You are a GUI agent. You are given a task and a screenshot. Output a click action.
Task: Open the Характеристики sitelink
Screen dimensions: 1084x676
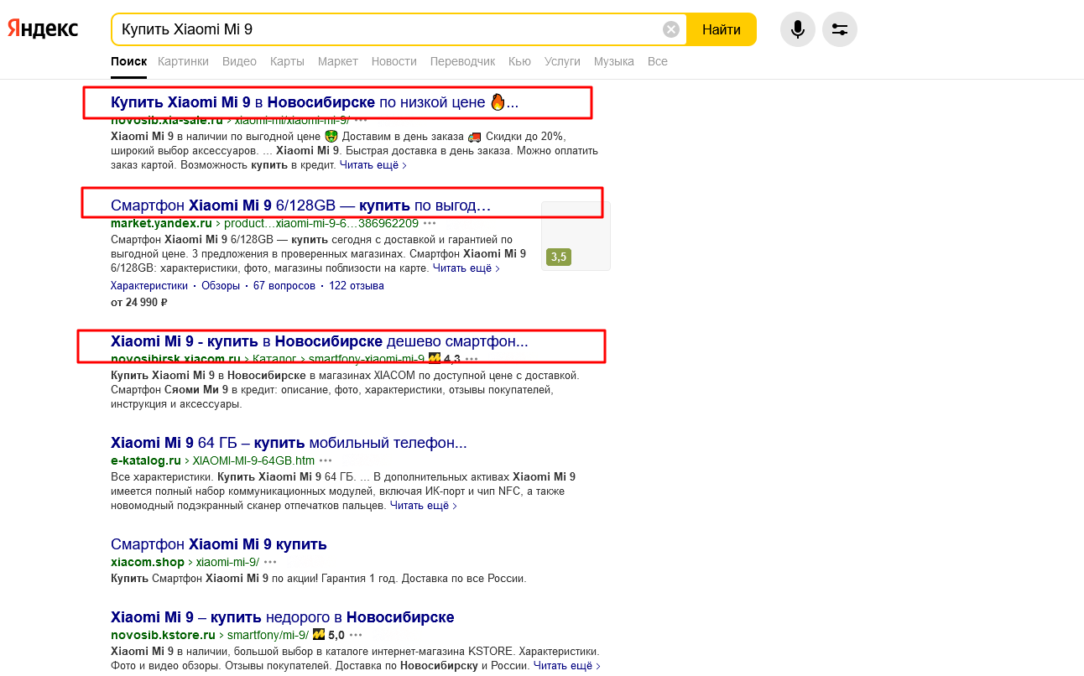[x=149, y=286]
